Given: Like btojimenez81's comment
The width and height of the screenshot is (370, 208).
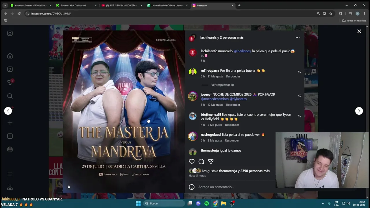Looking at the screenshot, I should click(299, 116).
